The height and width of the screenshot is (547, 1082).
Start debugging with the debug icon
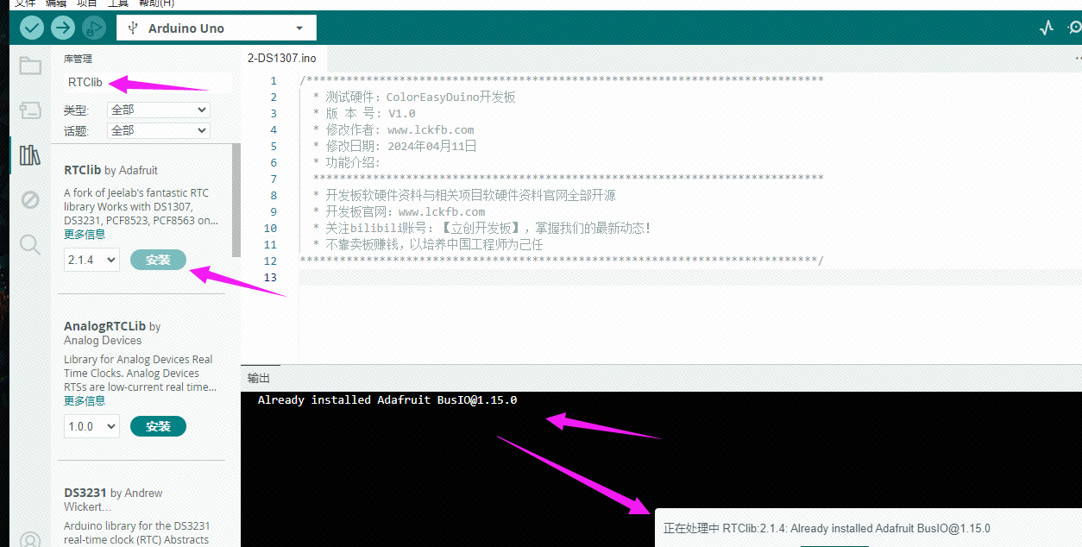click(x=93, y=28)
